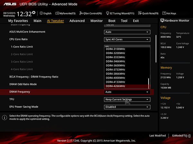This screenshot has width=193, height=144.
Task: Go to the Exit tab
Action: tap(136, 21)
